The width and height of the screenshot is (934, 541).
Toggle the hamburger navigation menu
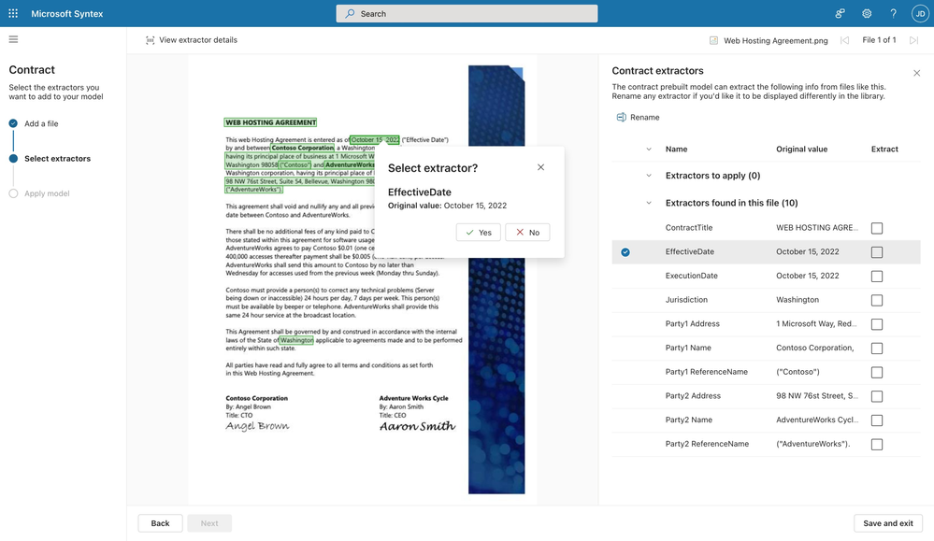[x=13, y=39]
